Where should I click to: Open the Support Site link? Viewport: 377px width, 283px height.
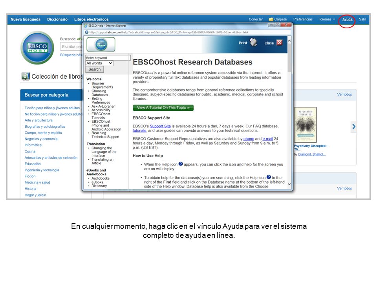pos(160,126)
